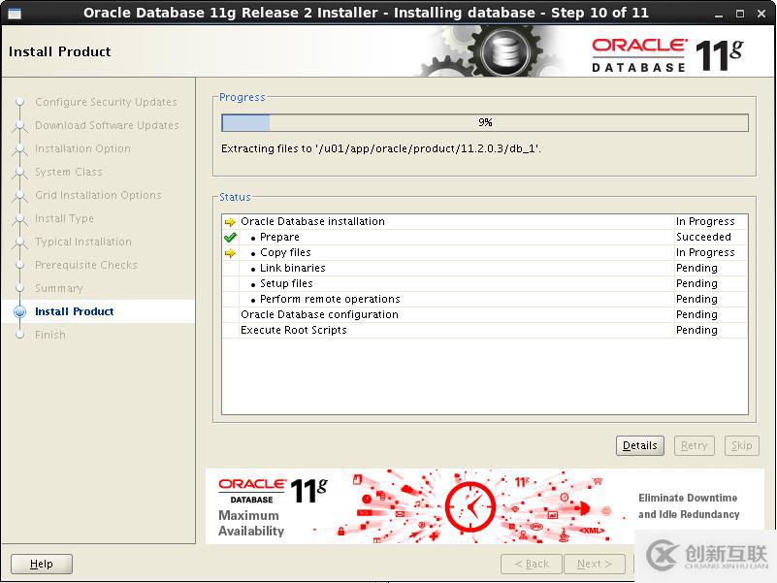Select Typical Installation step

[83, 242]
